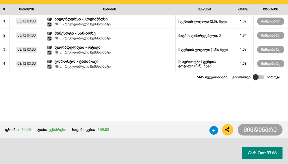The height and width of the screenshot is (164, 288).
Task: Click date 03/12 03:00 in row 3
Action: click(27, 49)
